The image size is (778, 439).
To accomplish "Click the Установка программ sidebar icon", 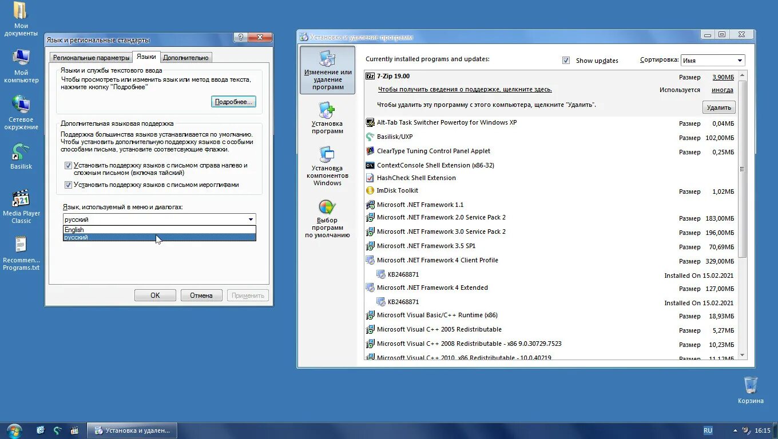I will tap(327, 118).
